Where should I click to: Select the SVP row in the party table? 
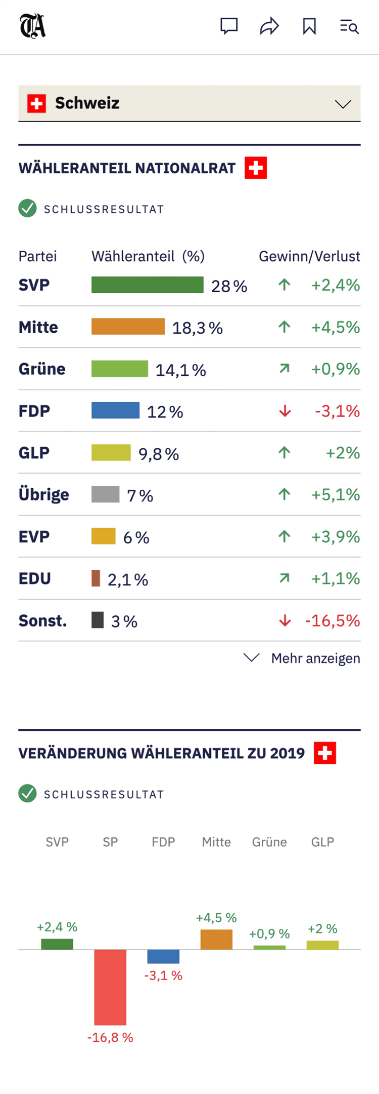point(34,285)
